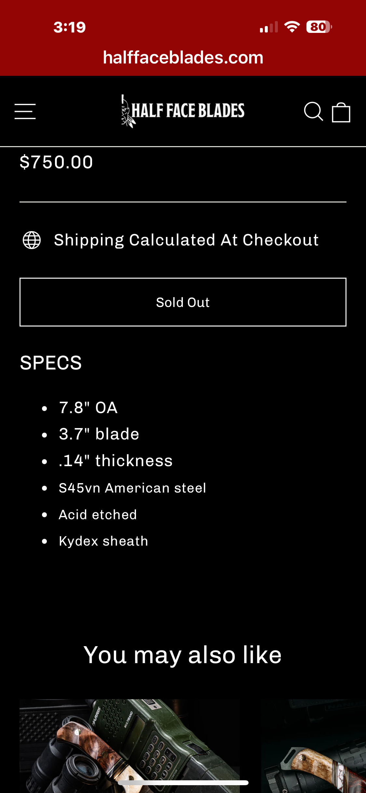Viewport: 366px width, 793px height.
Task: Click the Shipping Calculated At Checkout text
Action: coord(186,240)
